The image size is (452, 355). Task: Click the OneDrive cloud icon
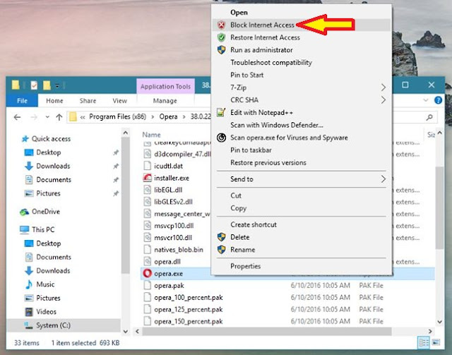coord(25,212)
